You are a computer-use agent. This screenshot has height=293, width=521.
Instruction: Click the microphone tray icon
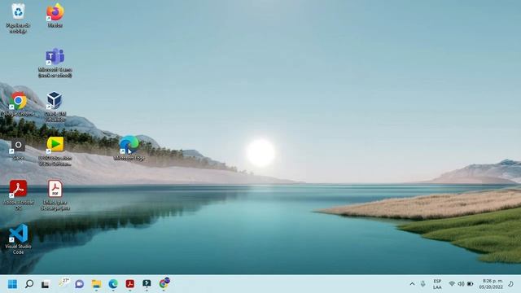pos(422,284)
